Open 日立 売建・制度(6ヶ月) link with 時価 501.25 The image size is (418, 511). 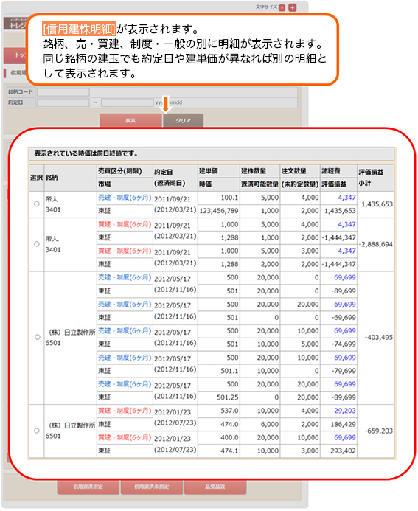(125, 384)
